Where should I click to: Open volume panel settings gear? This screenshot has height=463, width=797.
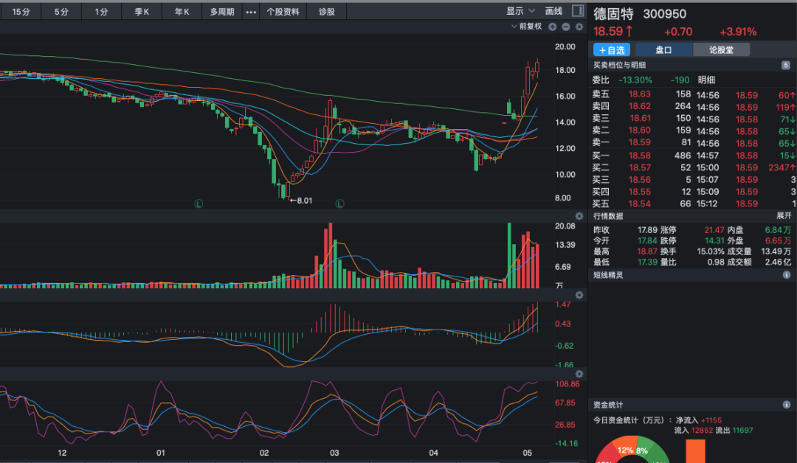[579, 216]
